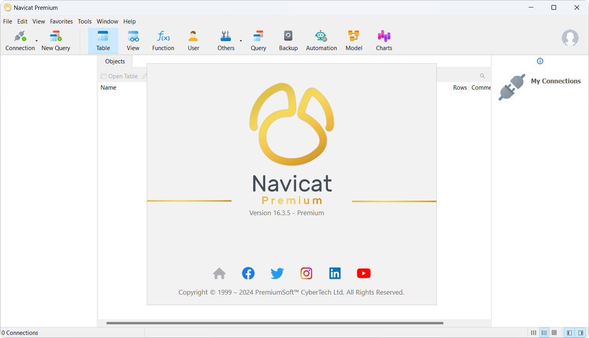Open the Edit menu

22,22
